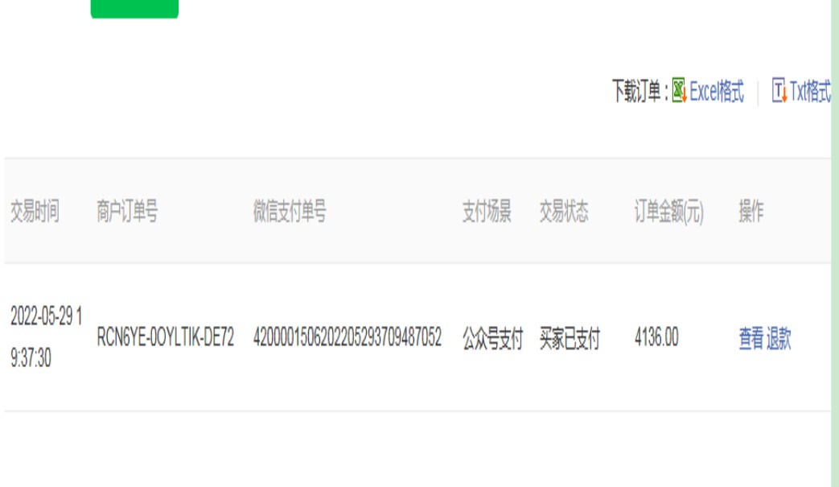Screen dimensions: 839x487
Task: Select the 支付场景 column header
Action: pyautogui.click(x=487, y=211)
